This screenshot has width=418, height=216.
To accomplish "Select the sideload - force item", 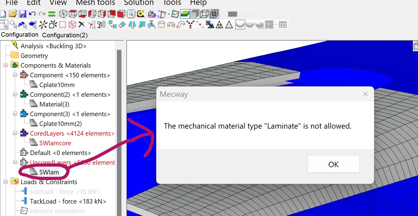I will click(65, 192).
